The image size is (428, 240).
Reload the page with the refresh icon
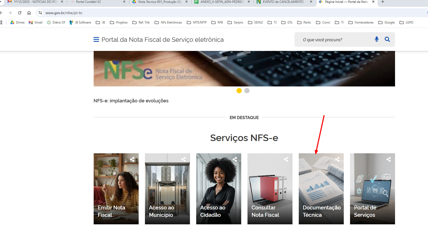(20, 13)
